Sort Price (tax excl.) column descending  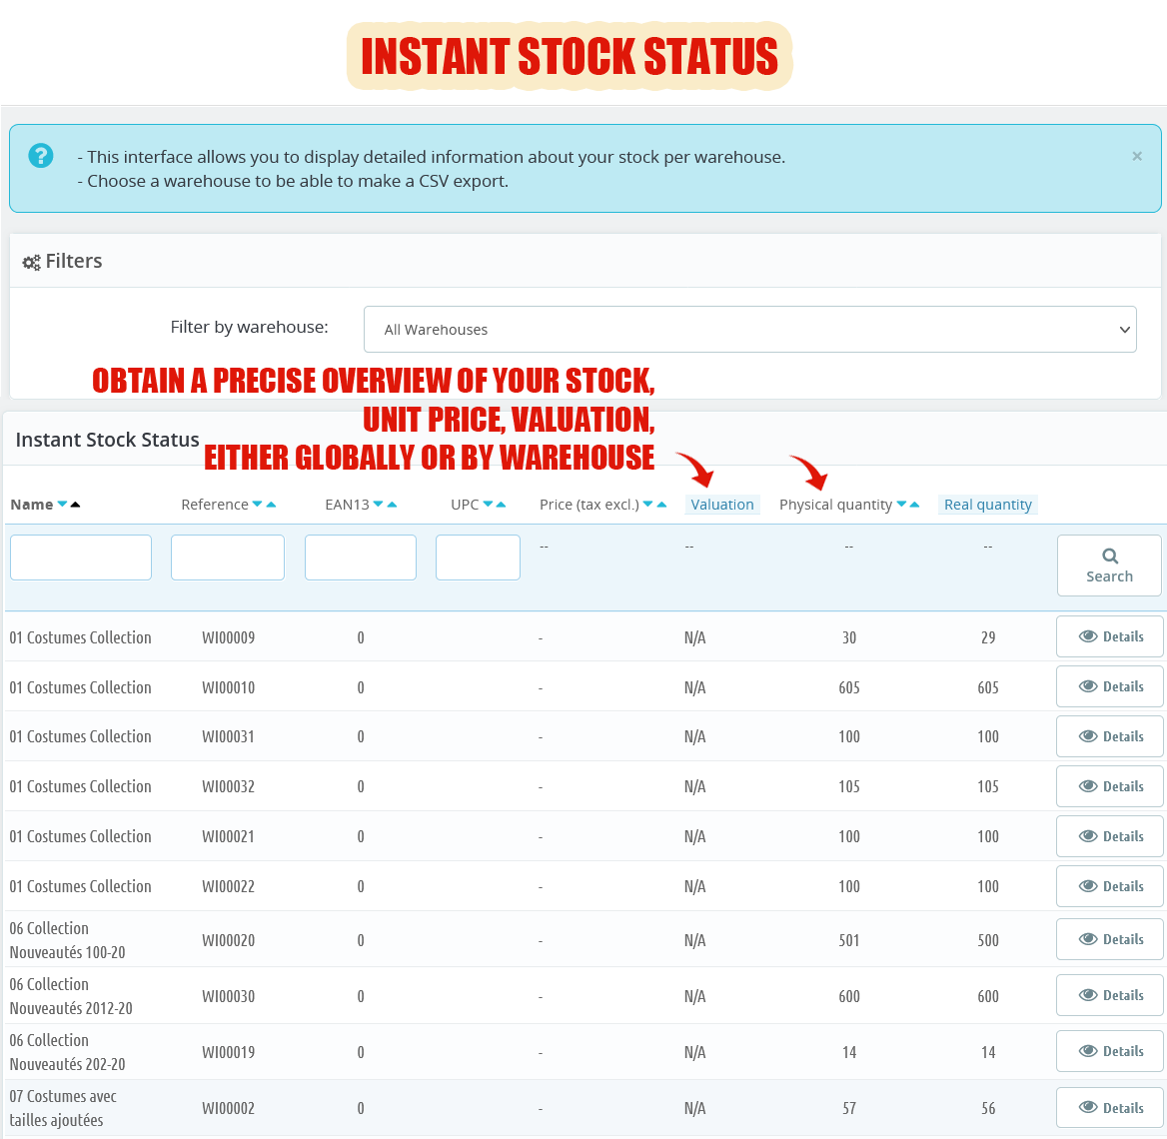click(647, 505)
